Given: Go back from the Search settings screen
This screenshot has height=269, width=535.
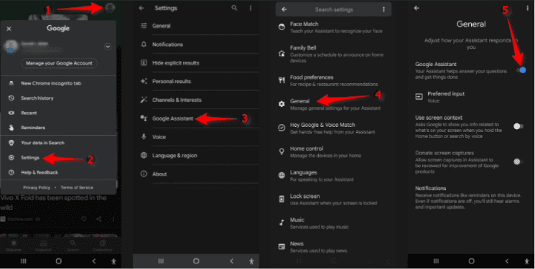Looking at the screenshot, I should 284,9.
